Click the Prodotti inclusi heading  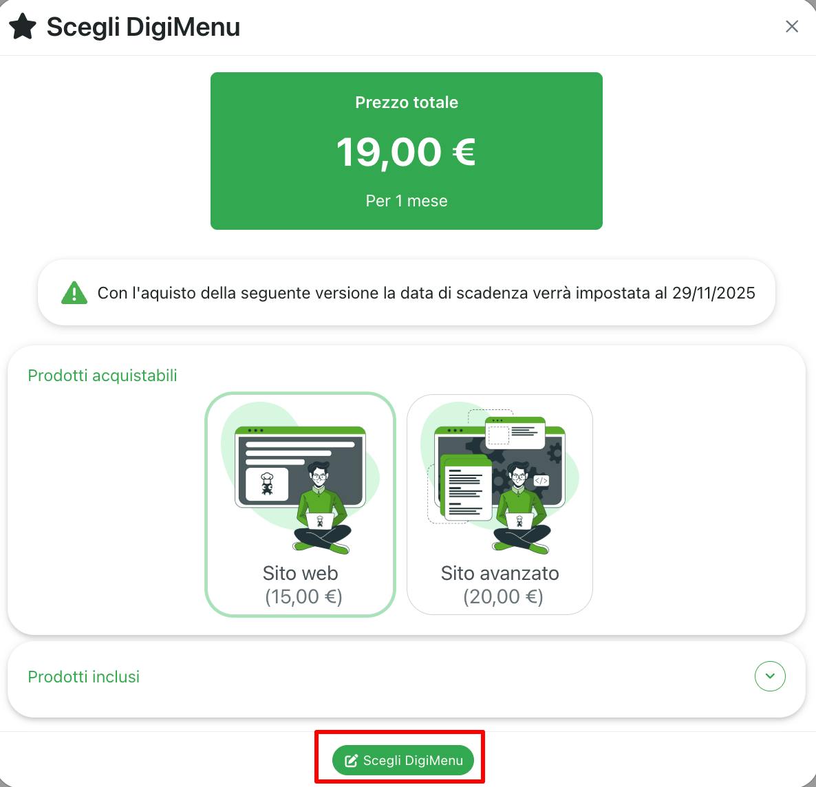coord(84,677)
